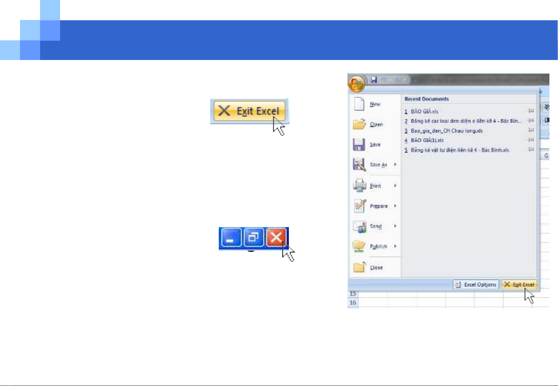Click the New blank document icon
This screenshot has width=558, height=386.
click(359, 104)
